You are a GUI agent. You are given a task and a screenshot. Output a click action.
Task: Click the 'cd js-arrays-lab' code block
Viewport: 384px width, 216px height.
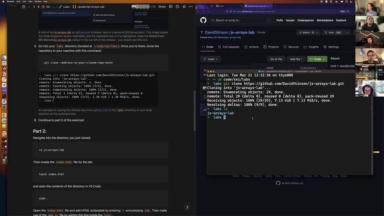101,150
